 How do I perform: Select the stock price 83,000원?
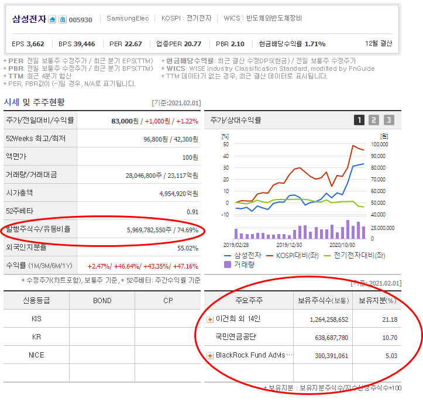point(125,121)
